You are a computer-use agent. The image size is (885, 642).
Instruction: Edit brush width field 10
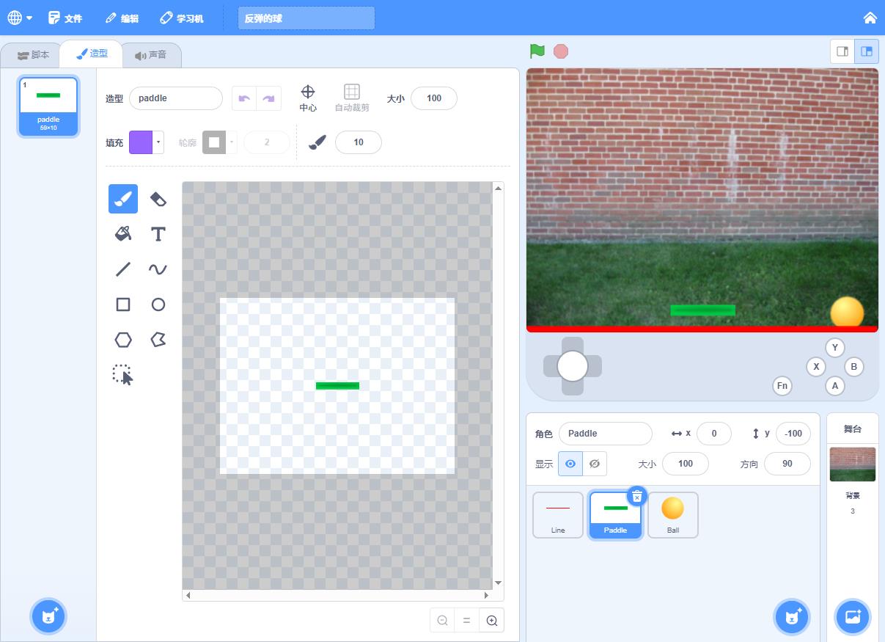(359, 142)
